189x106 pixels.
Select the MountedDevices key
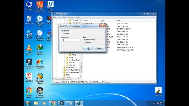[x=72, y=72]
